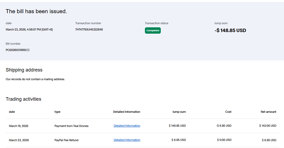The width and height of the screenshot is (284, 148).
Task: Click the green Completed status badge
Action: click(153, 30)
